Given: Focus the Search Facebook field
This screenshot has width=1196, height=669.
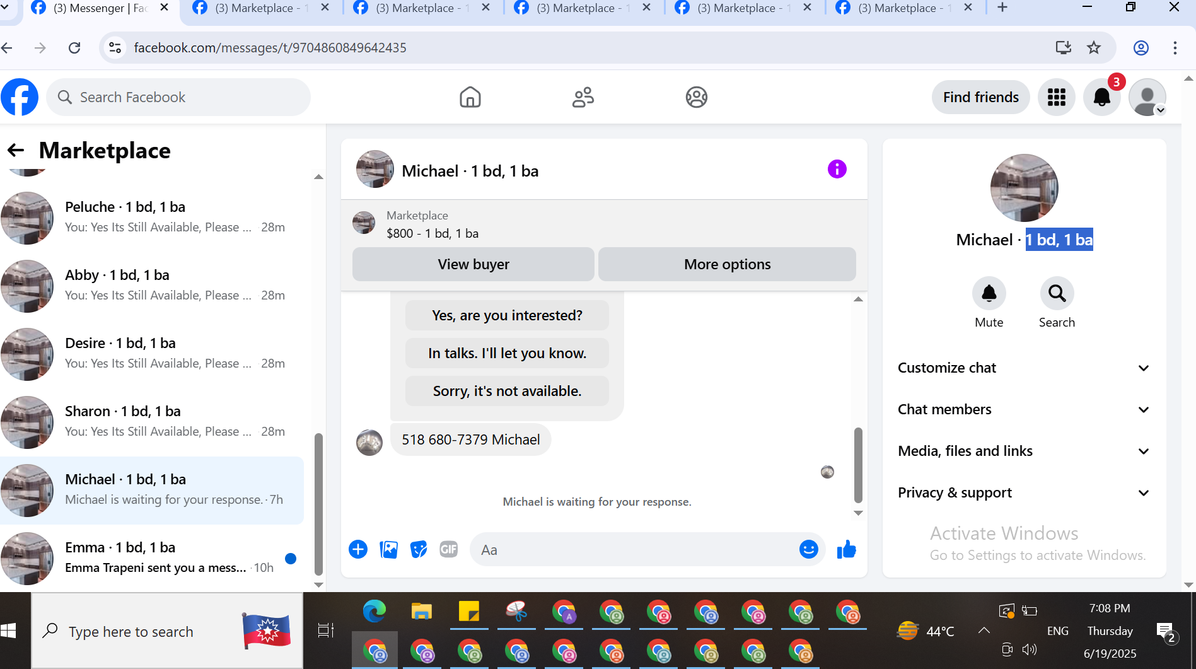Looking at the screenshot, I should pyautogui.click(x=178, y=97).
